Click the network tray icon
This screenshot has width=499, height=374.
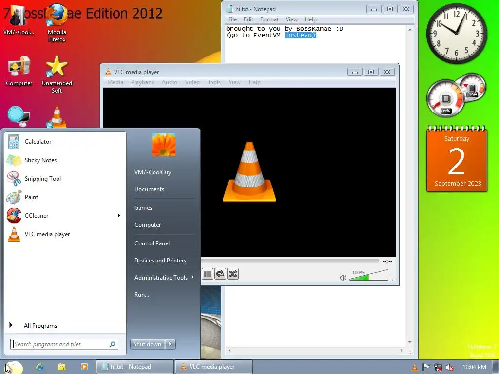[438, 367]
